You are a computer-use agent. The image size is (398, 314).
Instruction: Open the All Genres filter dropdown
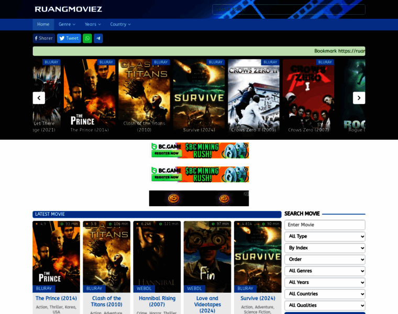tap(325, 271)
